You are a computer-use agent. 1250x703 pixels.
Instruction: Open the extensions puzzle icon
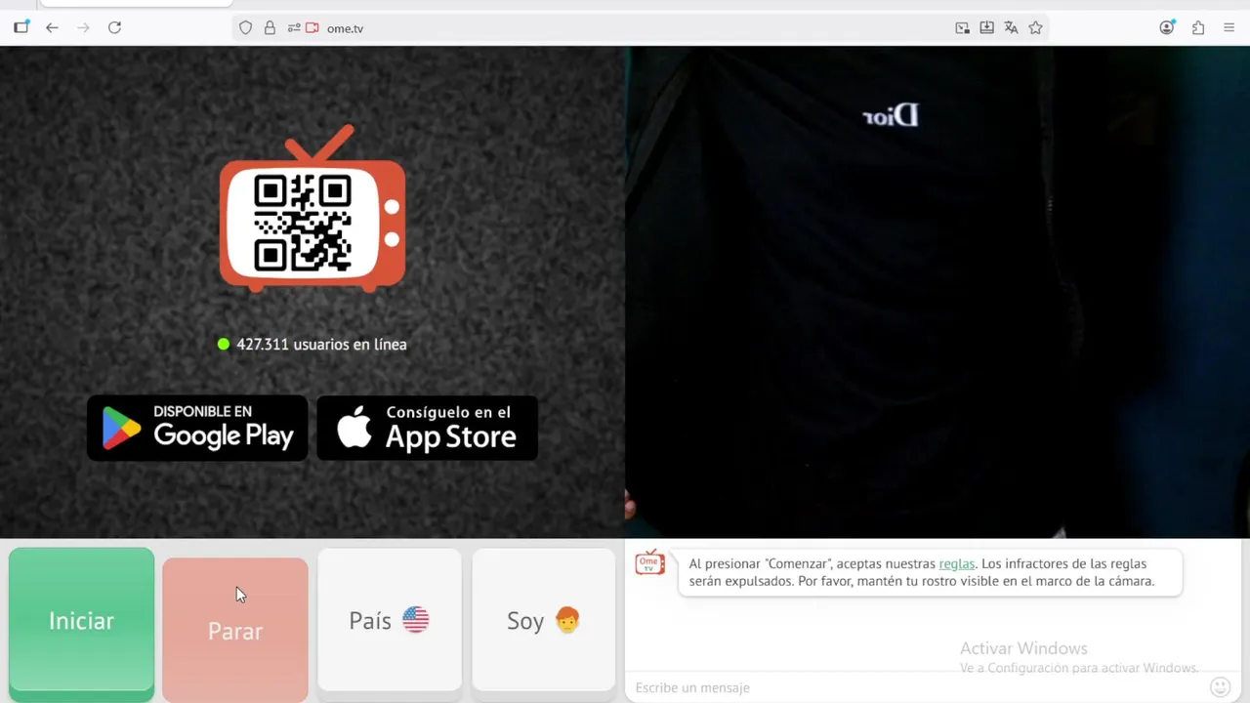(1198, 28)
